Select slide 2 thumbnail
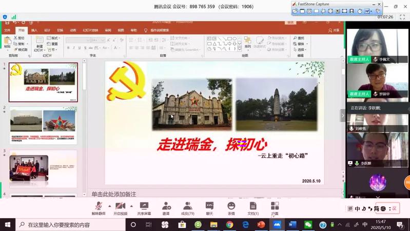This screenshot has height=231, width=410. pyautogui.click(x=44, y=125)
